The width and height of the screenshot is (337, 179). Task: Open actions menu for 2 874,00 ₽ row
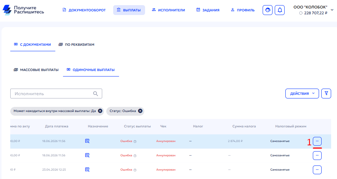coord(317,141)
